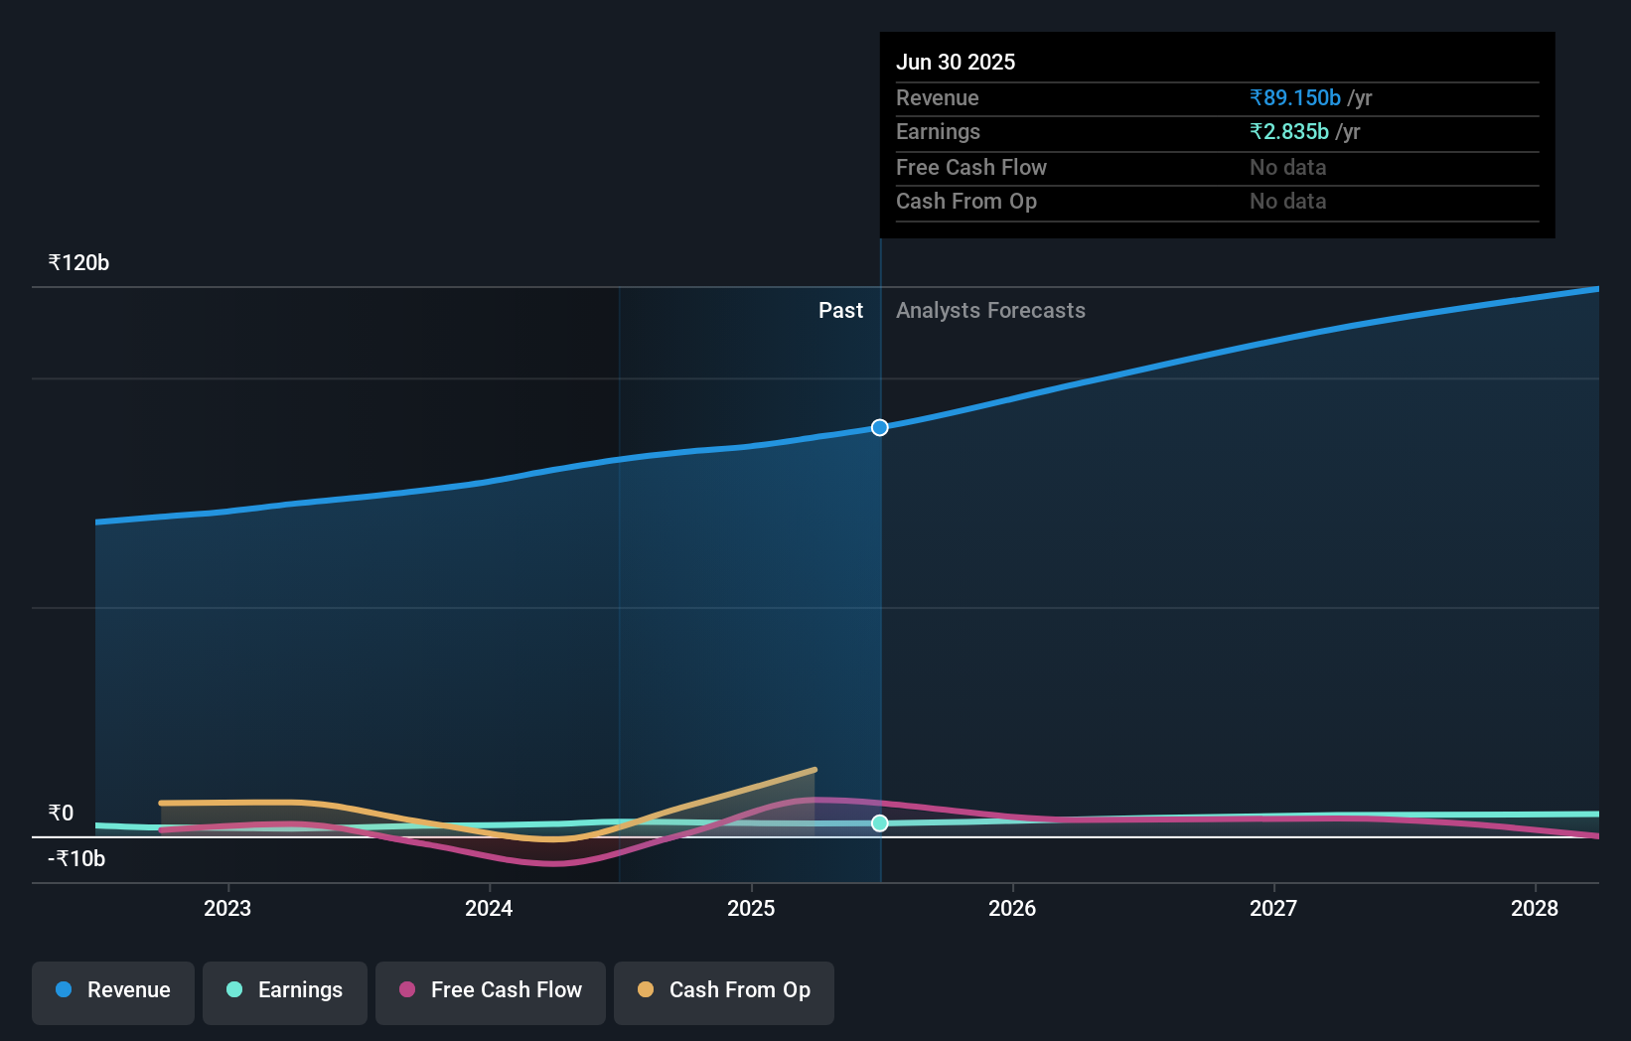Click the Cash From Op row label in tooltip
The width and height of the screenshot is (1631, 1041).
966,201
